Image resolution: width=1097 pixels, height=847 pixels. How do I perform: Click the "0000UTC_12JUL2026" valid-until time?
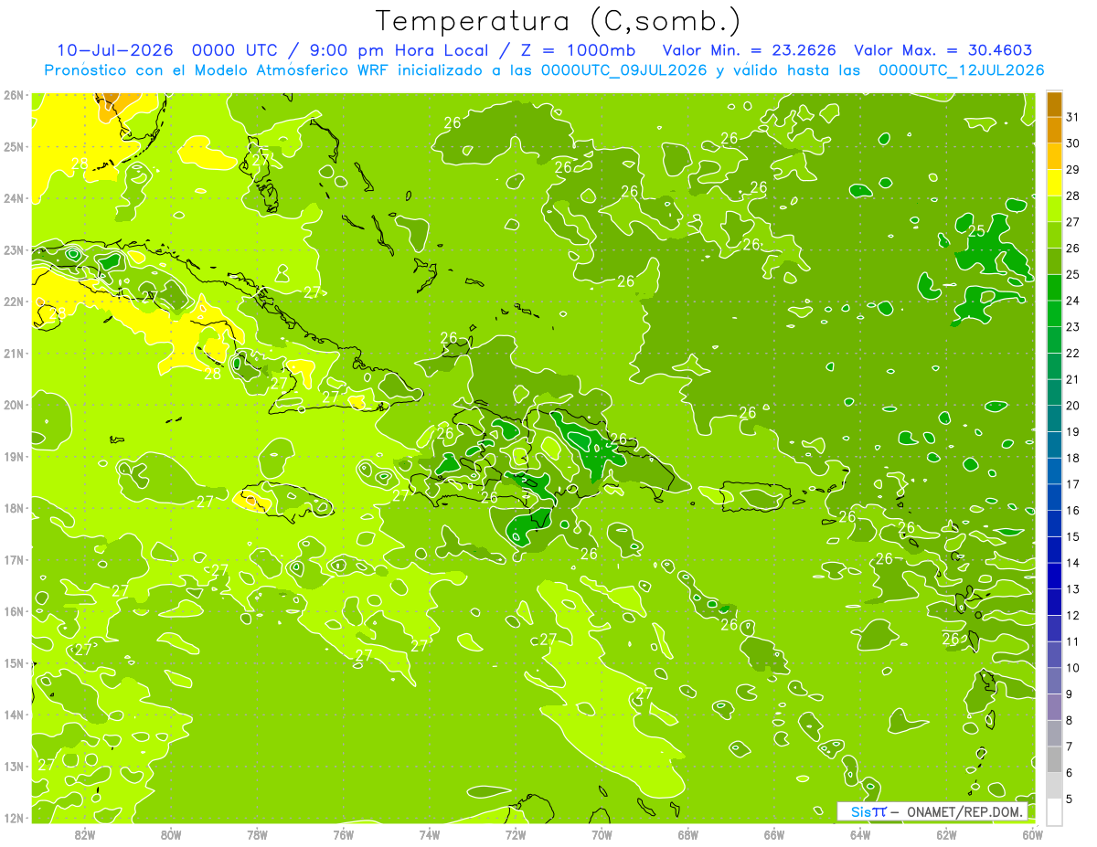click(x=962, y=69)
